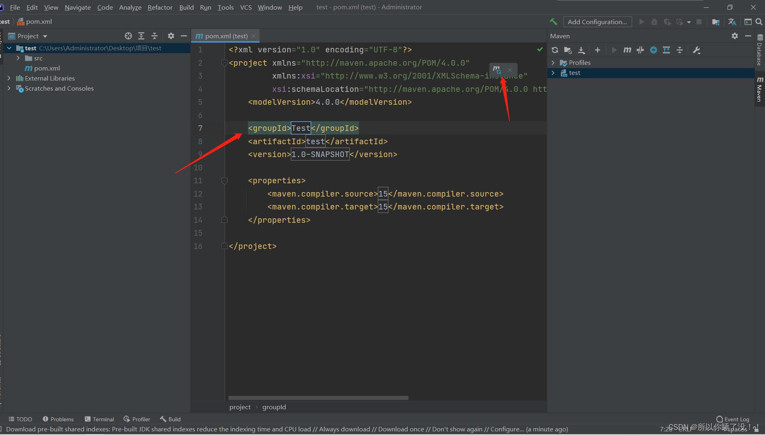
Task: Expand the src folder
Action: point(18,58)
